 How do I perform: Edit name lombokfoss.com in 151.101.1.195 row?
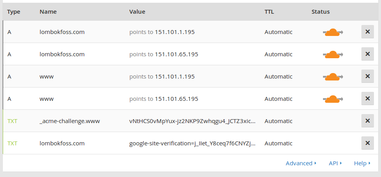click(x=62, y=32)
